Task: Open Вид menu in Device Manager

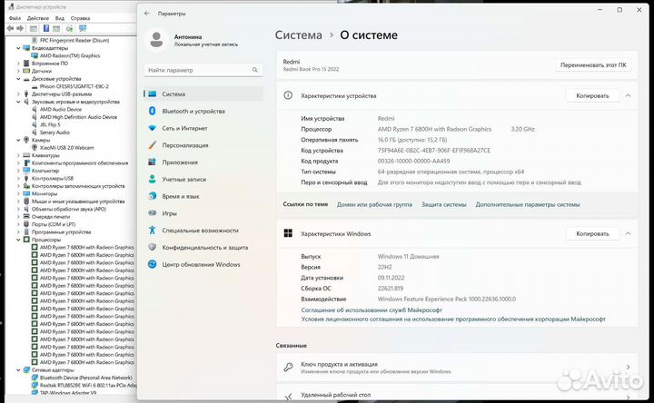Action: [x=60, y=18]
